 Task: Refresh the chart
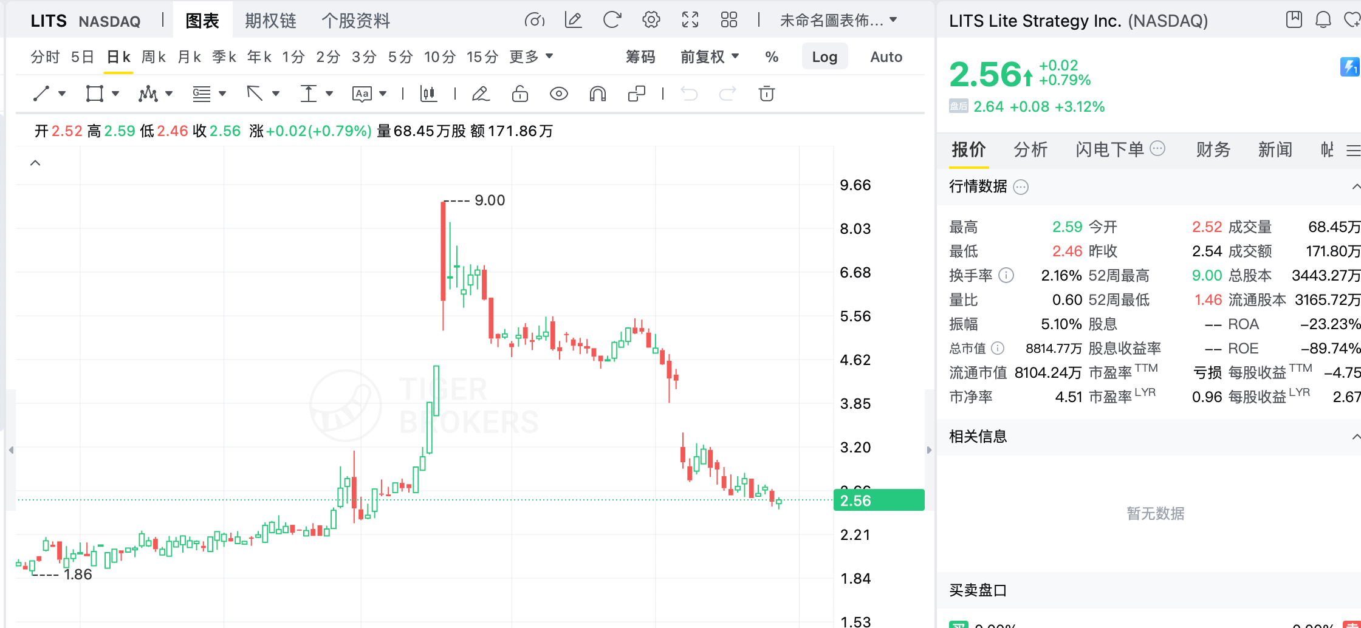(612, 20)
